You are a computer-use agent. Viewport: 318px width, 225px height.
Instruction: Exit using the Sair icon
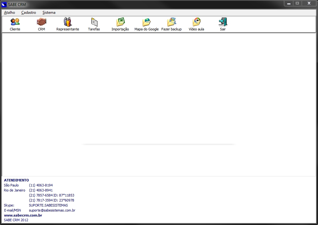click(223, 24)
